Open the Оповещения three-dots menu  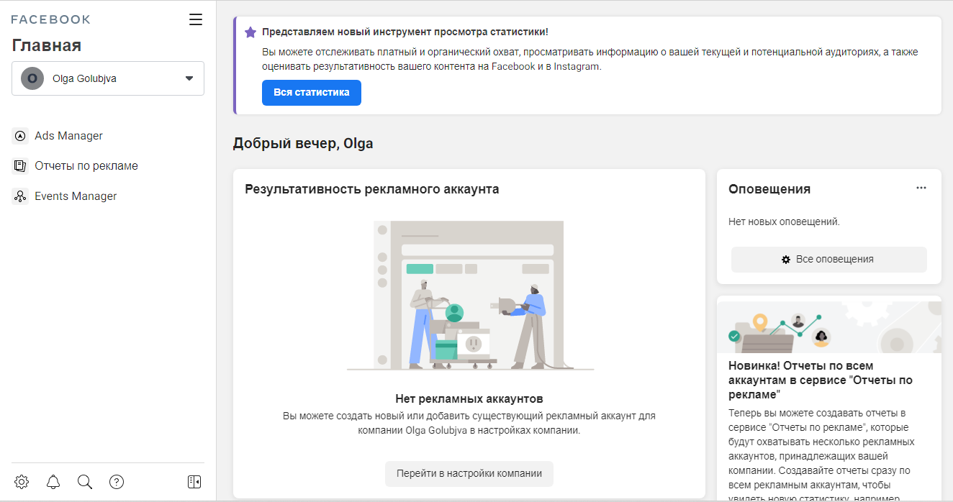(x=921, y=188)
